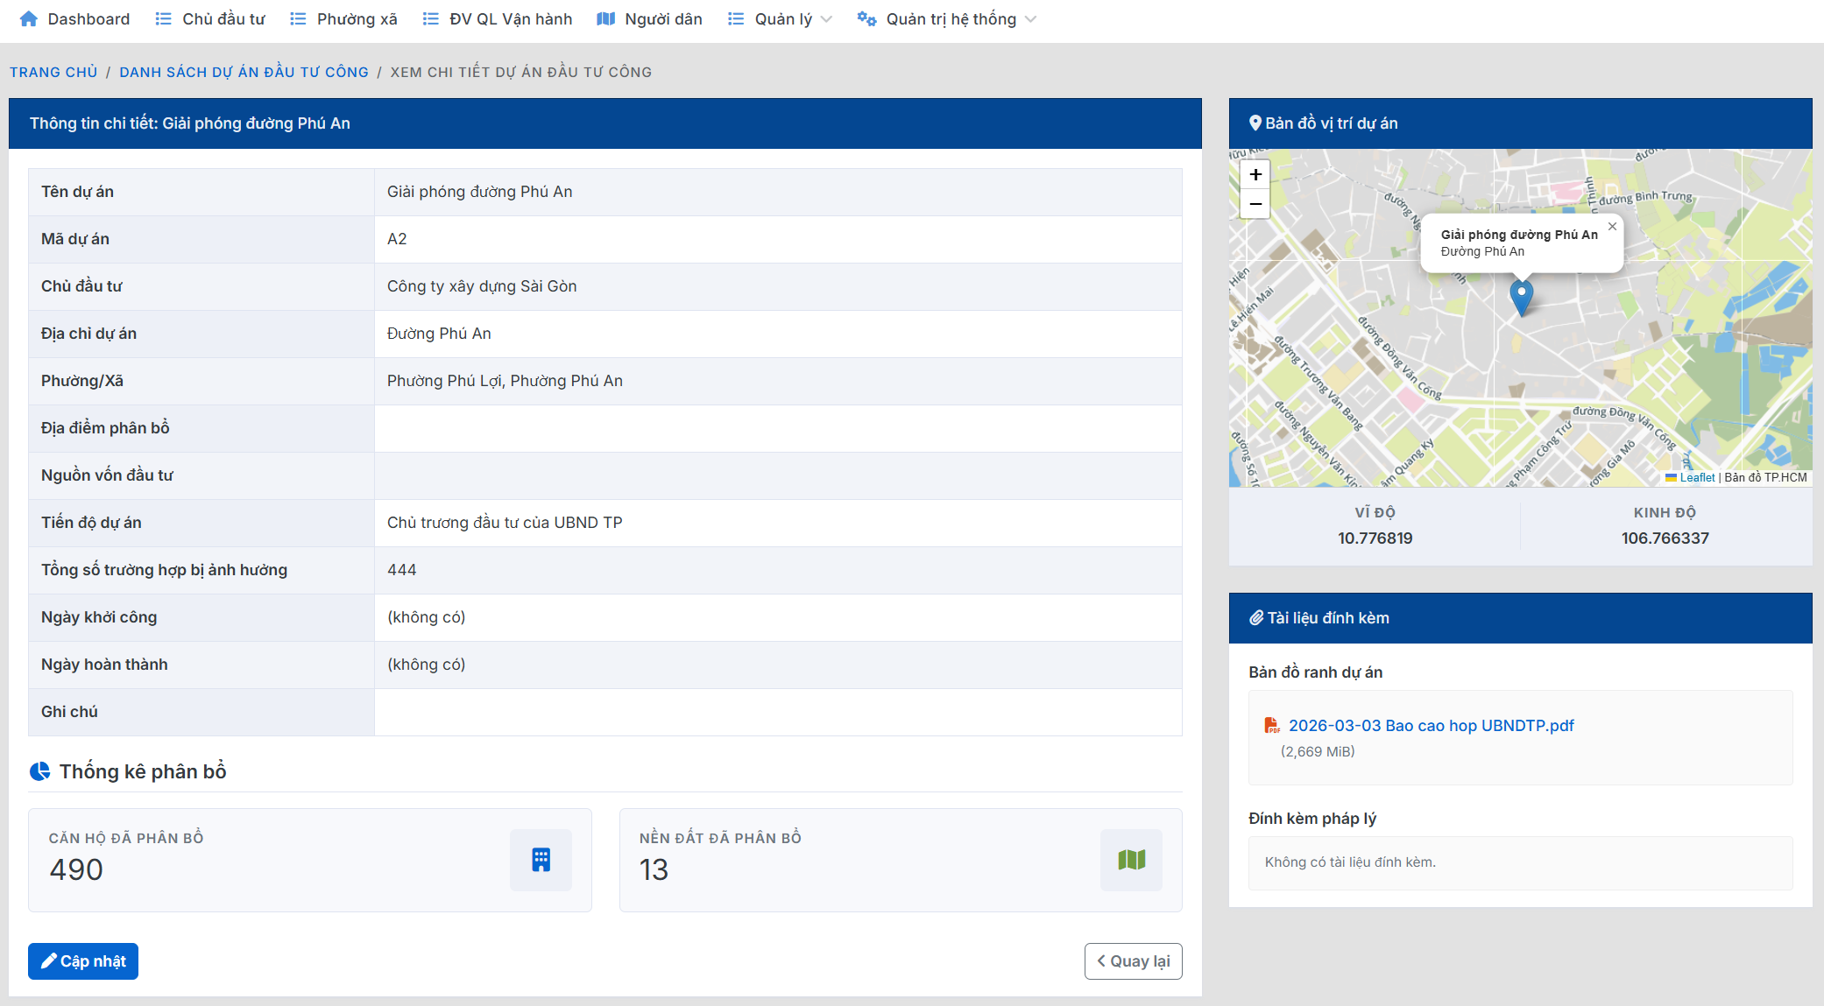Click the pin icon in Bản đồ vị trí dự án header
1824x1006 pixels.
(1255, 123)
